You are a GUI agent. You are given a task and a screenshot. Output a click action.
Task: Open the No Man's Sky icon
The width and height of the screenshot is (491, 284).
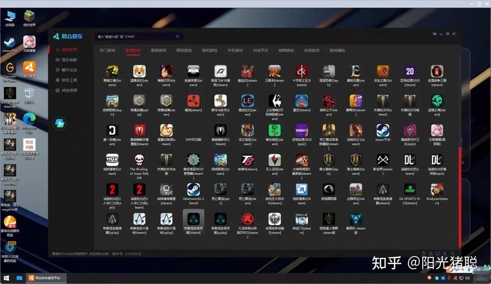pos(274,160)
